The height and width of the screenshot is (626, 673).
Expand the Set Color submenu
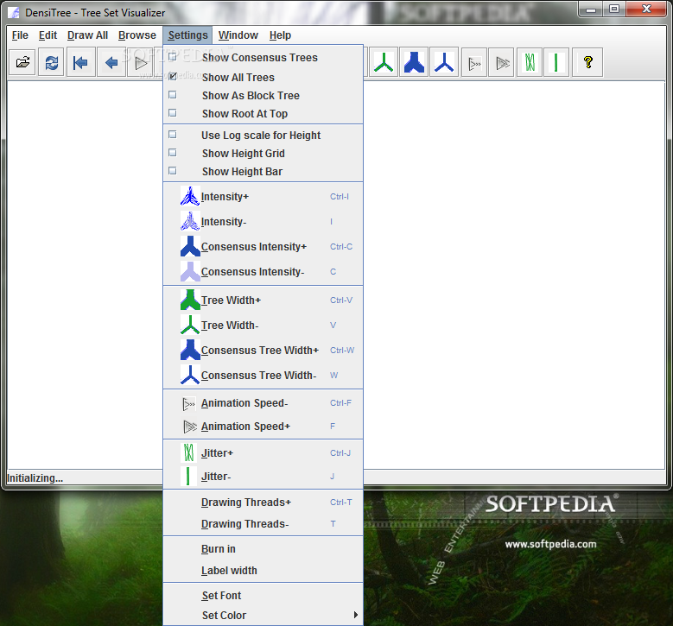(x=263, y=616)
